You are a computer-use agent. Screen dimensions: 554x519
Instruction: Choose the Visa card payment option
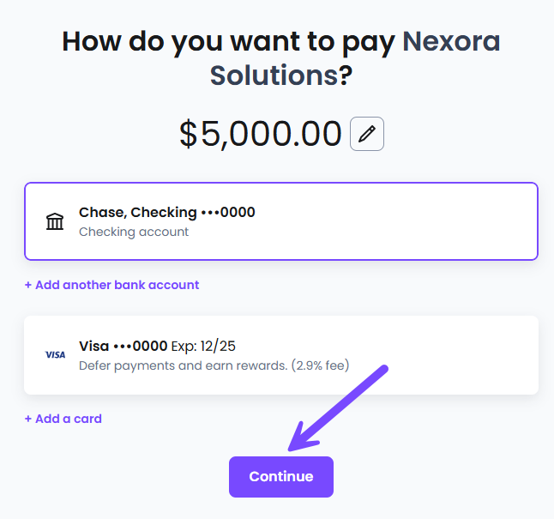(280, 355)
